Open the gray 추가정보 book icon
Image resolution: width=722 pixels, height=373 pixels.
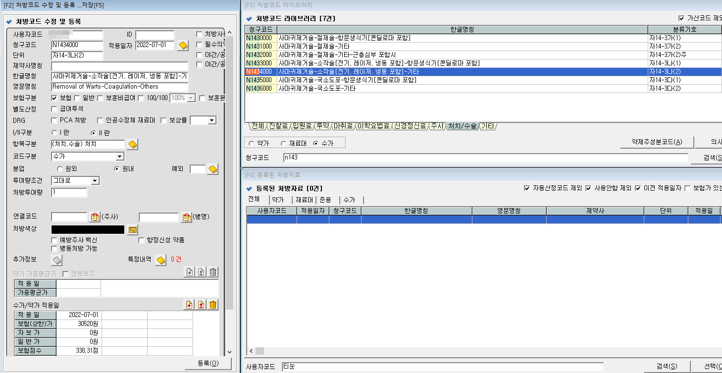tap(57, 260)
